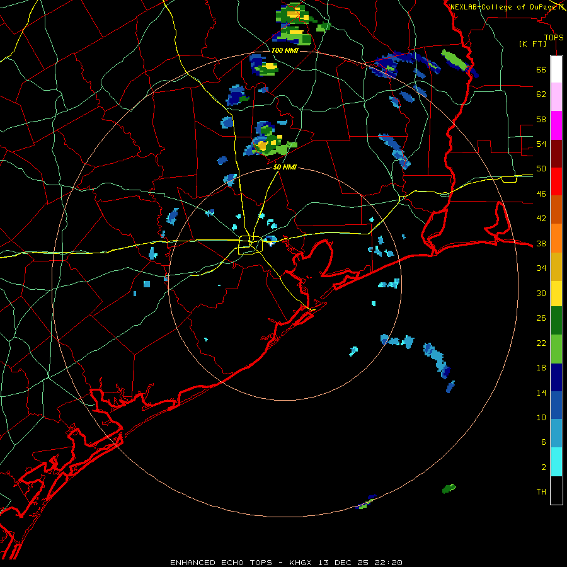Screen dimensions: 567x567
Task: Select the 58 legend value
Action: pos(541,119)
